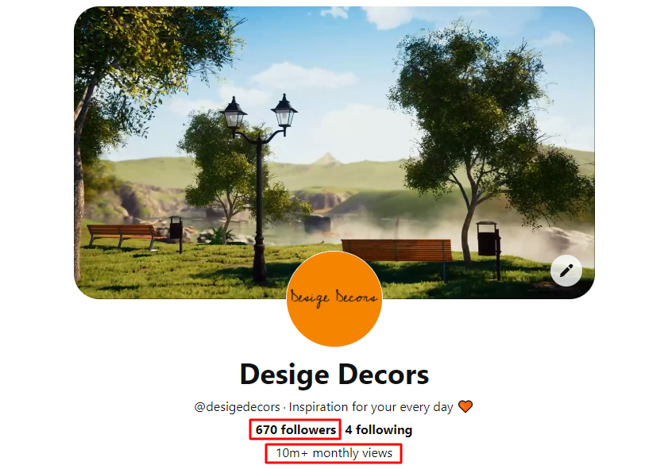Open the 670 followers list

click(x=295, y=429)
